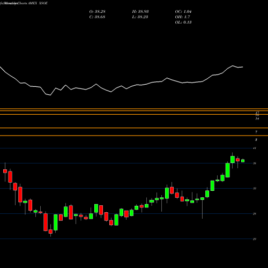Click the lowest red candle at chart bottom

(50, 232)
